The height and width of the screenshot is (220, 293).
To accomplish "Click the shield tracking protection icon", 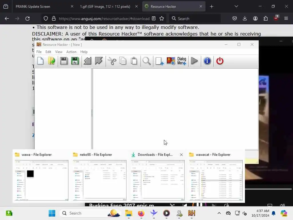I will coord(46,18).
